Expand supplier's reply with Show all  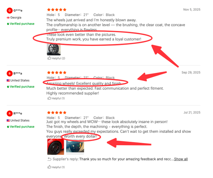click(x=181, y=159)
